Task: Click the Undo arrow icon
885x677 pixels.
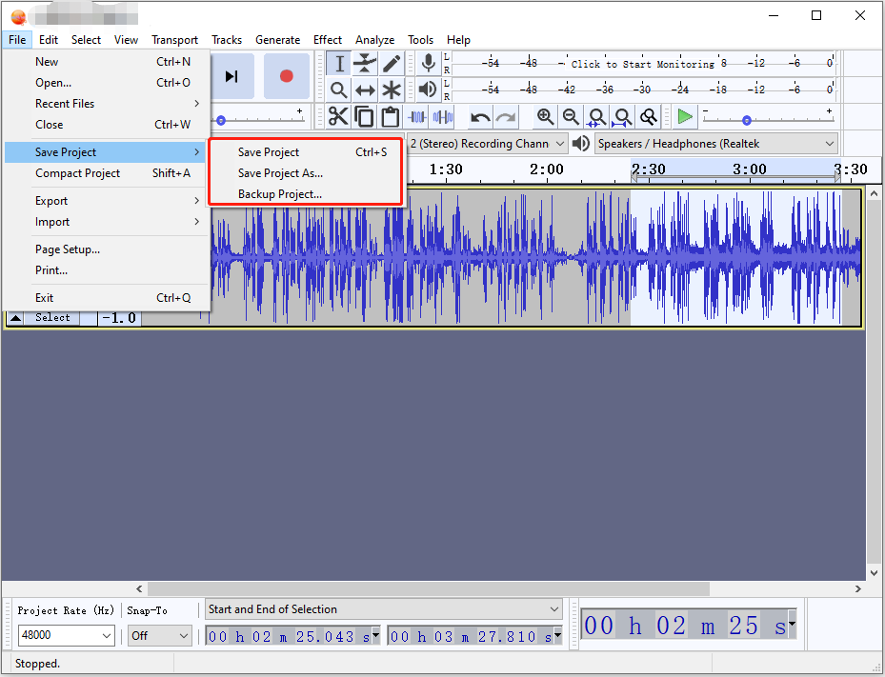Action: coord(480,117)
